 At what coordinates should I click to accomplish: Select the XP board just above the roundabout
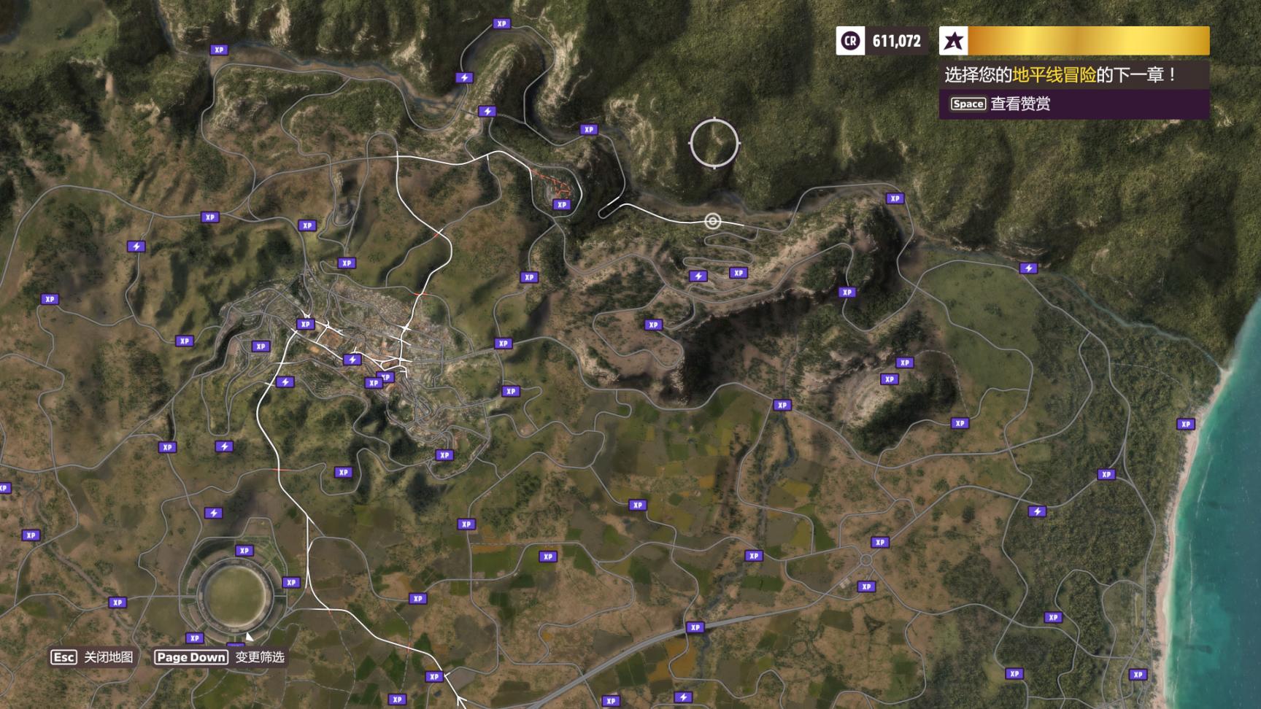pyautogui.click(x=879, y=542)
